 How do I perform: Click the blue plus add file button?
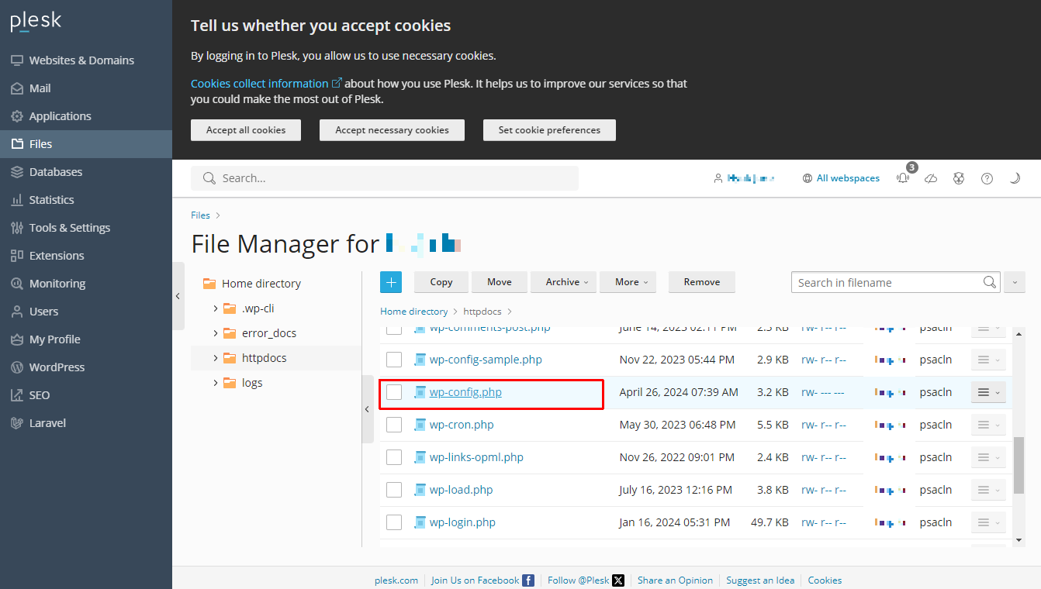tap(391, 282)
